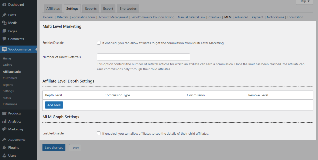
Task: Open the Payment settings link
Action: [x=258, y=17]
